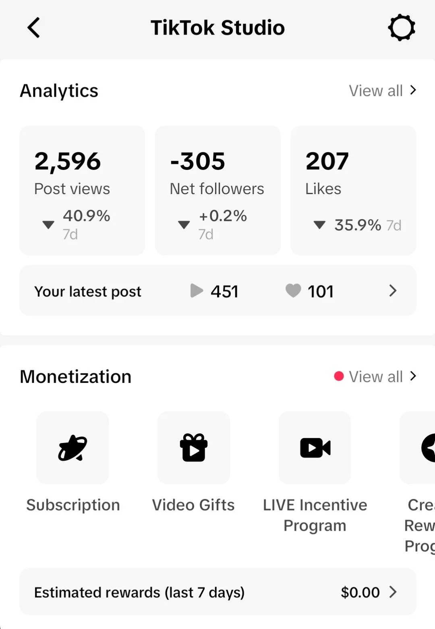
Task: Open estimated rewards via the $0.00 chevron
Action: click(x=393, y=592)
